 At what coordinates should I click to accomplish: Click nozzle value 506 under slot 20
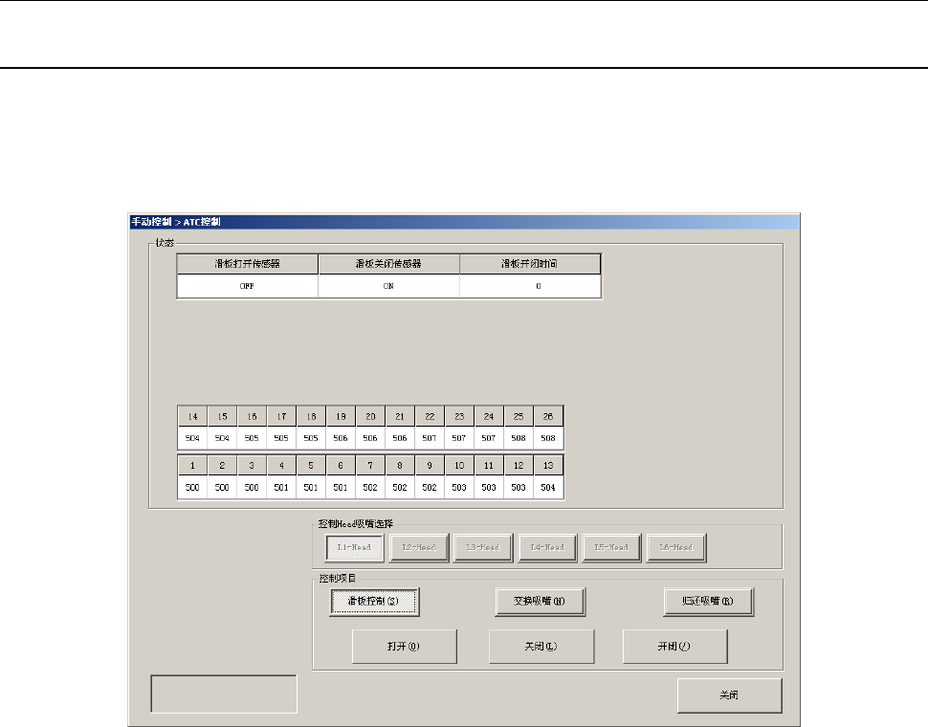[370, 438]
